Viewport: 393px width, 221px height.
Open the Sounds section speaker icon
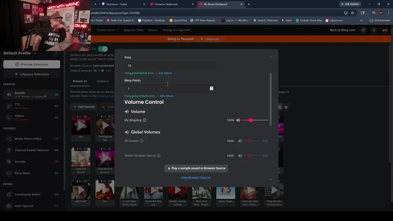tap(9, 95)
